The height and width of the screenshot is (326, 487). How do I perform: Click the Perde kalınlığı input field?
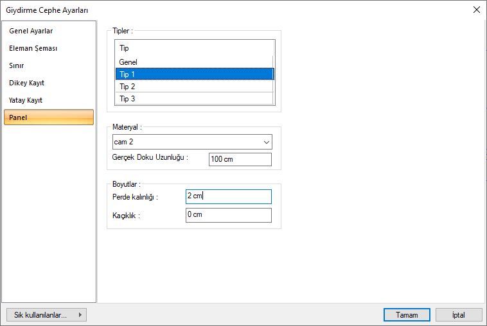pyautogui.click(x=228, y=196)
